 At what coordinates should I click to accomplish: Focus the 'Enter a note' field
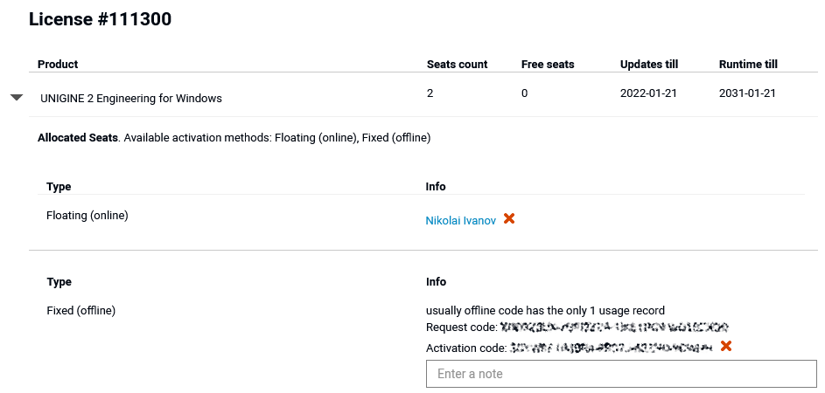pos(621,374)
